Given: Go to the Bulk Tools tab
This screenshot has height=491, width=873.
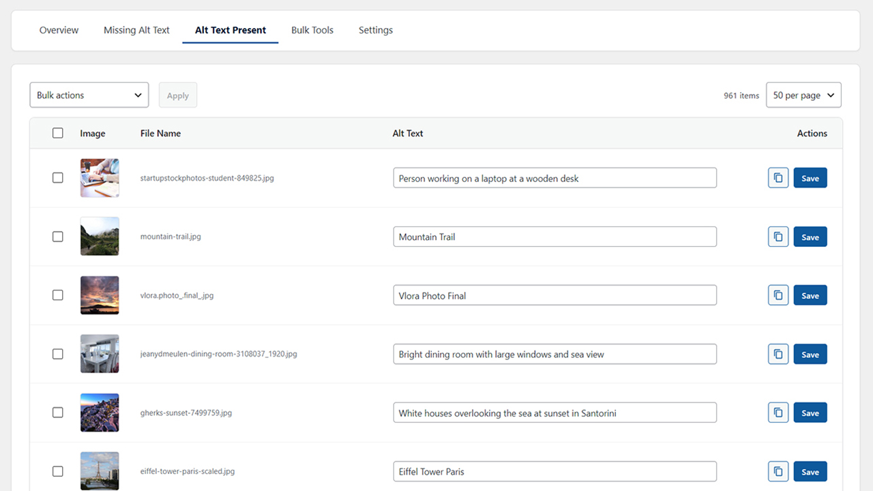Looking at the screenshot, I should click(312, 30).
